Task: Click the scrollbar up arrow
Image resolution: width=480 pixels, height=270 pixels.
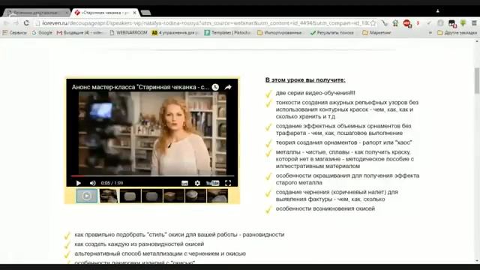Action: pyautogui.click(x=477, y=41)
